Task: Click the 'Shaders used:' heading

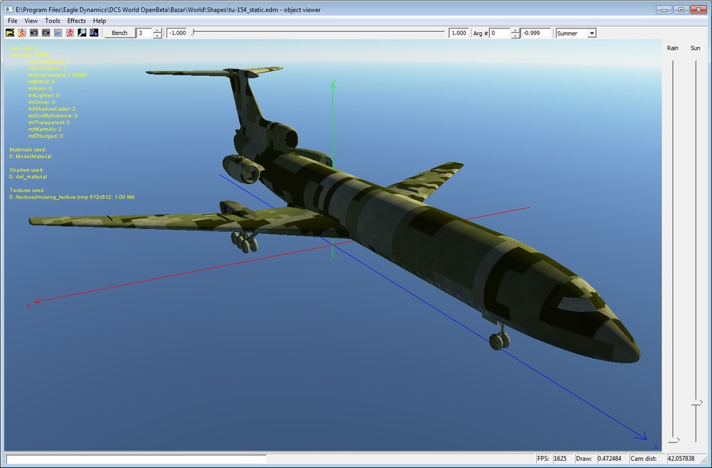Action: tap(26, 170)
